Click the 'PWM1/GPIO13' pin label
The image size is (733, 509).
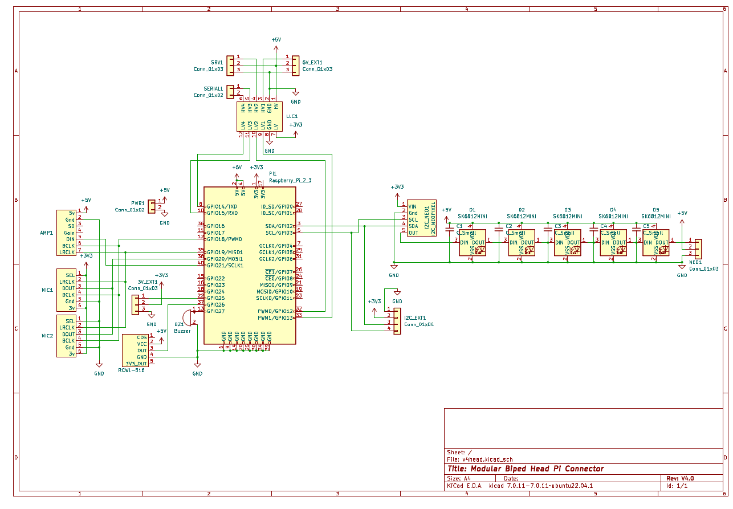(275, 317)
